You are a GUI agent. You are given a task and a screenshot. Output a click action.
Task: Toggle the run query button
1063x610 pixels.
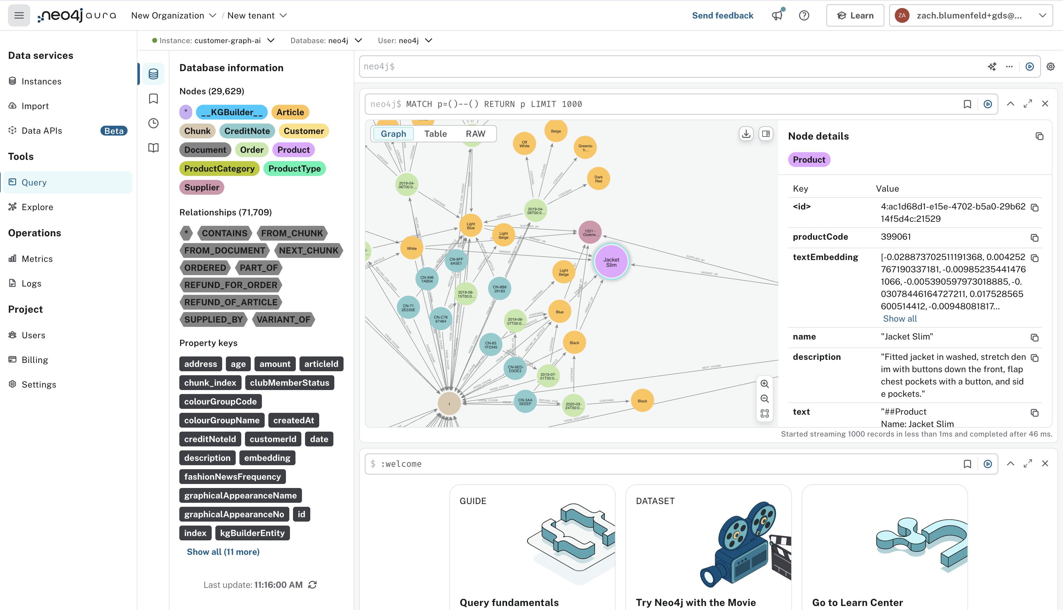(1029, 67)
